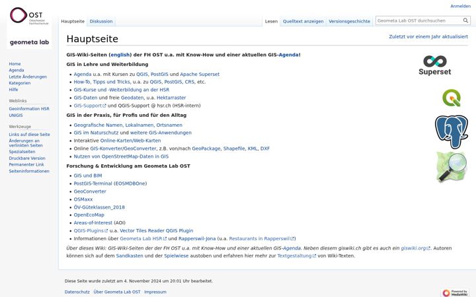Open Hilfe in the sidebar
The height and width of the screenshot is (297, 476).
click(13, 89)
